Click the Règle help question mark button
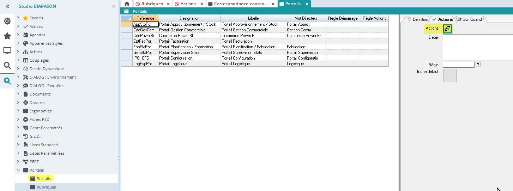Viewport: 513px width, 191px height. (x=478, y=65)
